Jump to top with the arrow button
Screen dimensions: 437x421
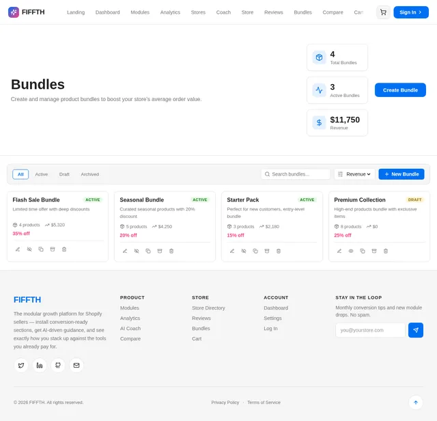coord(416,403)
